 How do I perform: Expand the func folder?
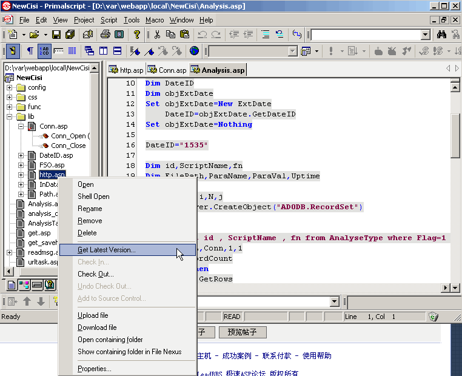[10, 107]
